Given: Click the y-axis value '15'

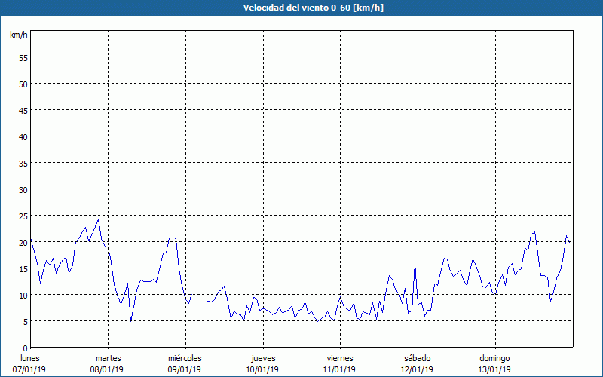Looking at the screenshot, I should pyautogui.click(x=23, y=269).
